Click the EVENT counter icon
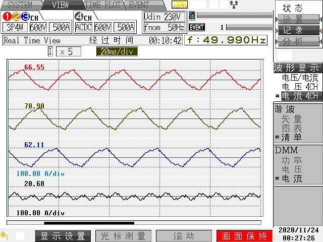Viewport: 323px width, 242px height. (x=197, y=27)
